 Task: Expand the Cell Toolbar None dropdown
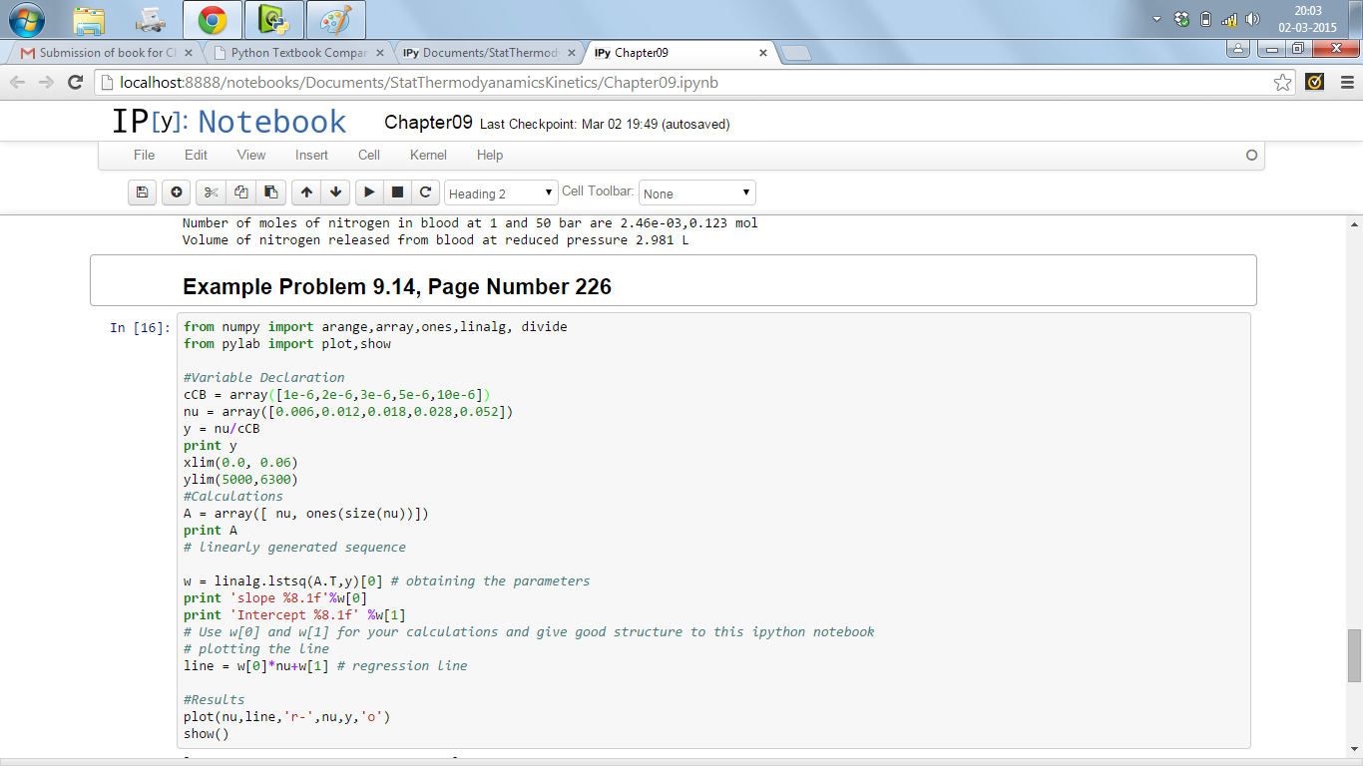pyautogui.click(x=696, y=193)
